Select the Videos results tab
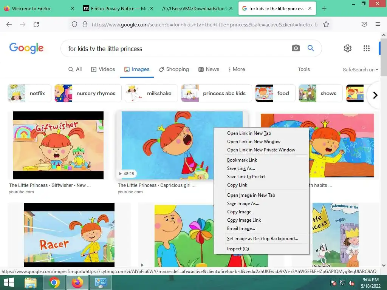 103,69
